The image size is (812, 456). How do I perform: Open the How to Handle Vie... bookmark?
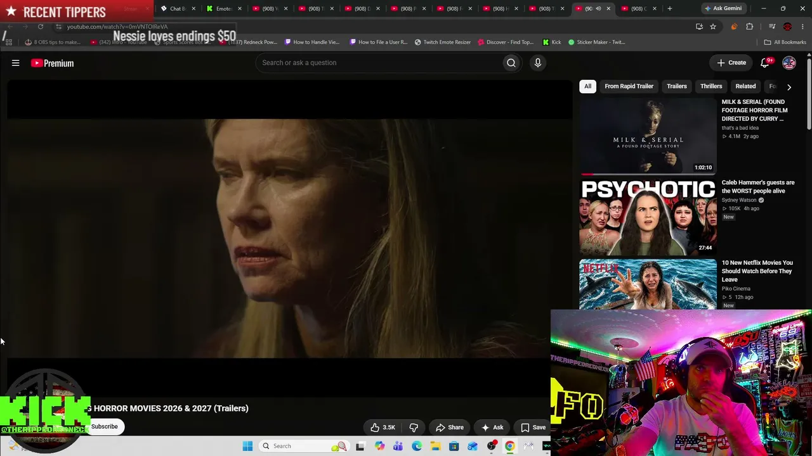(x=312, y=42)
